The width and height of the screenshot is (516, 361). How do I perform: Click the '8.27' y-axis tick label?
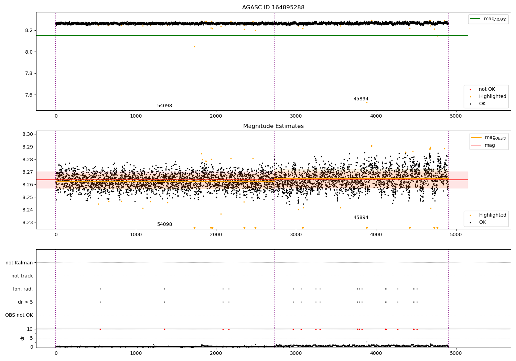[x=28, y=172]
